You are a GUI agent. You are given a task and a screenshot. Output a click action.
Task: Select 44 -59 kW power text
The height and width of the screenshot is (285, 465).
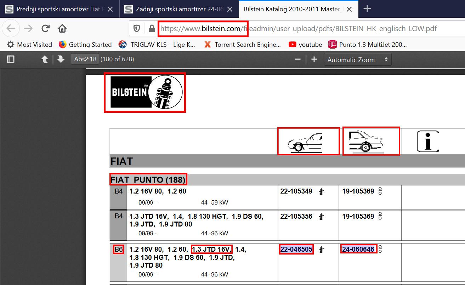click(215, 203)
